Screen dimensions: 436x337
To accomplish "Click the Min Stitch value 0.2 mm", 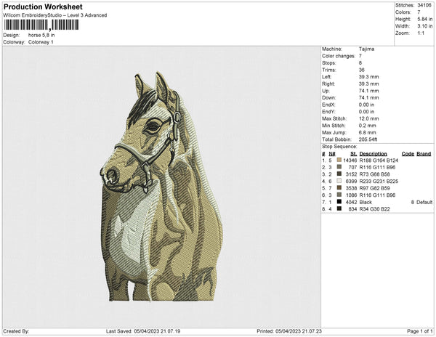I will (367, 126).
